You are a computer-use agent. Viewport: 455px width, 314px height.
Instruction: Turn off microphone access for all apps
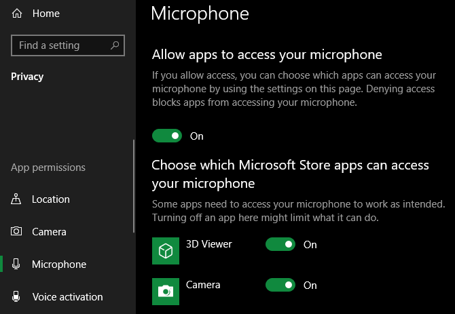[167, 136]
